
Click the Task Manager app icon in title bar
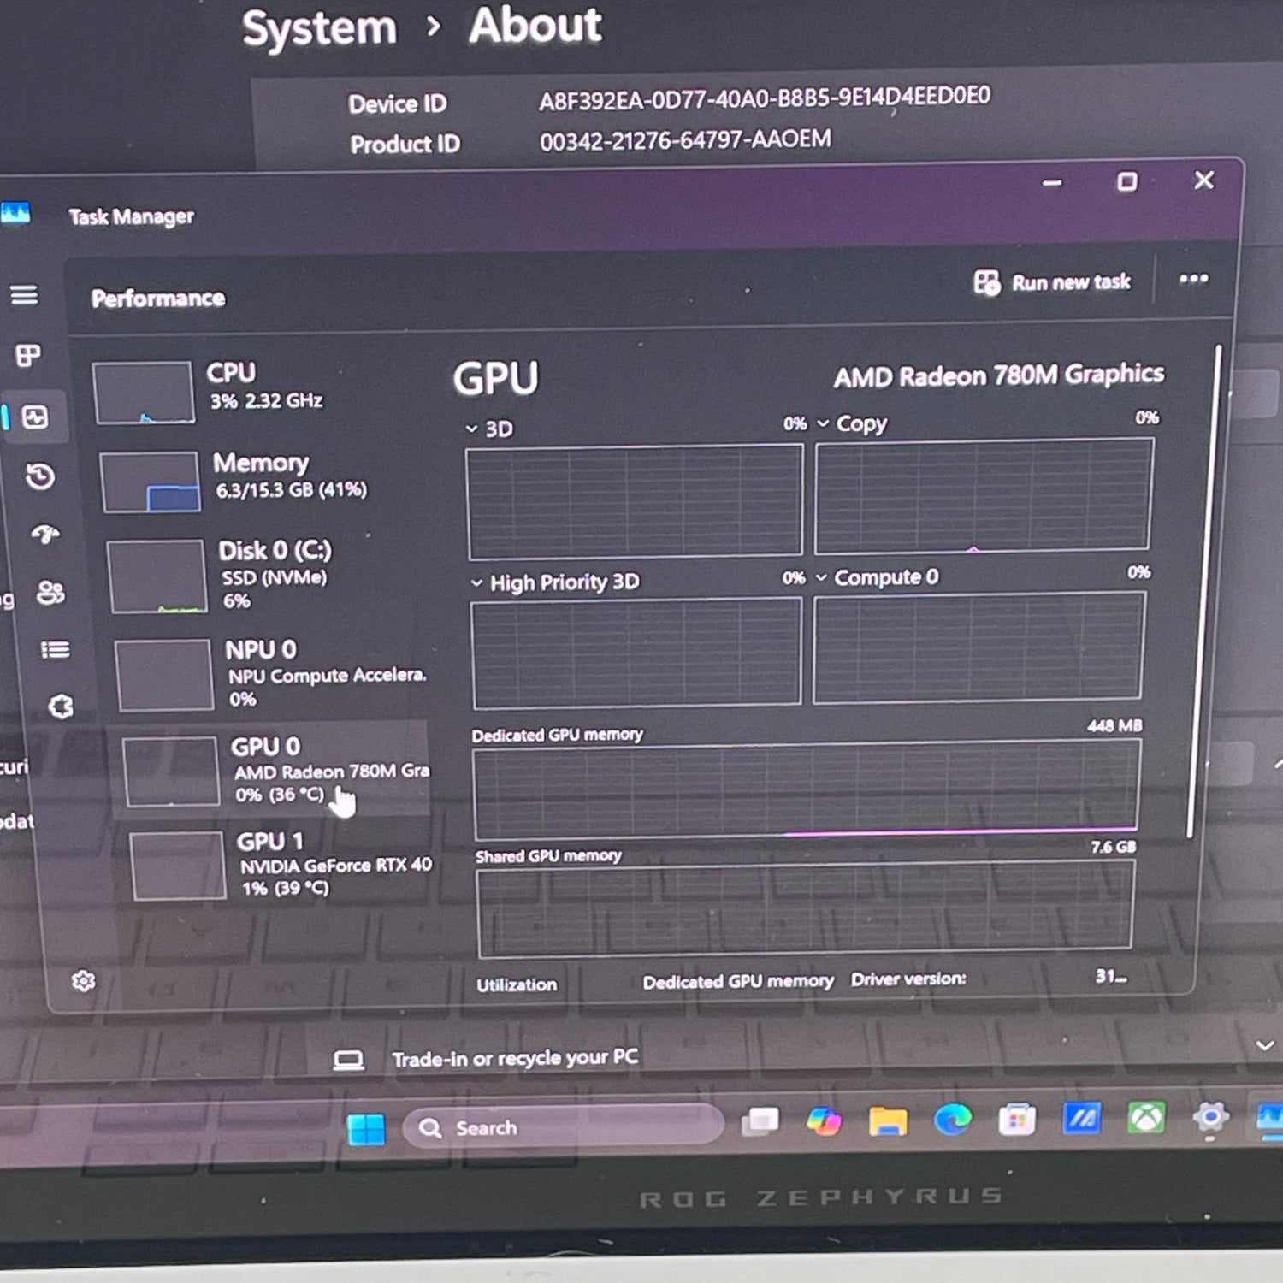pos(15,212)
